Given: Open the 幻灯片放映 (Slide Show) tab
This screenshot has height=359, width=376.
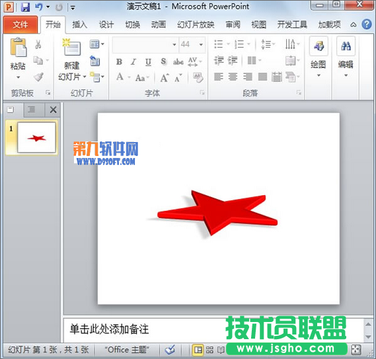Looking at the screenshot, I should [196, 24].
